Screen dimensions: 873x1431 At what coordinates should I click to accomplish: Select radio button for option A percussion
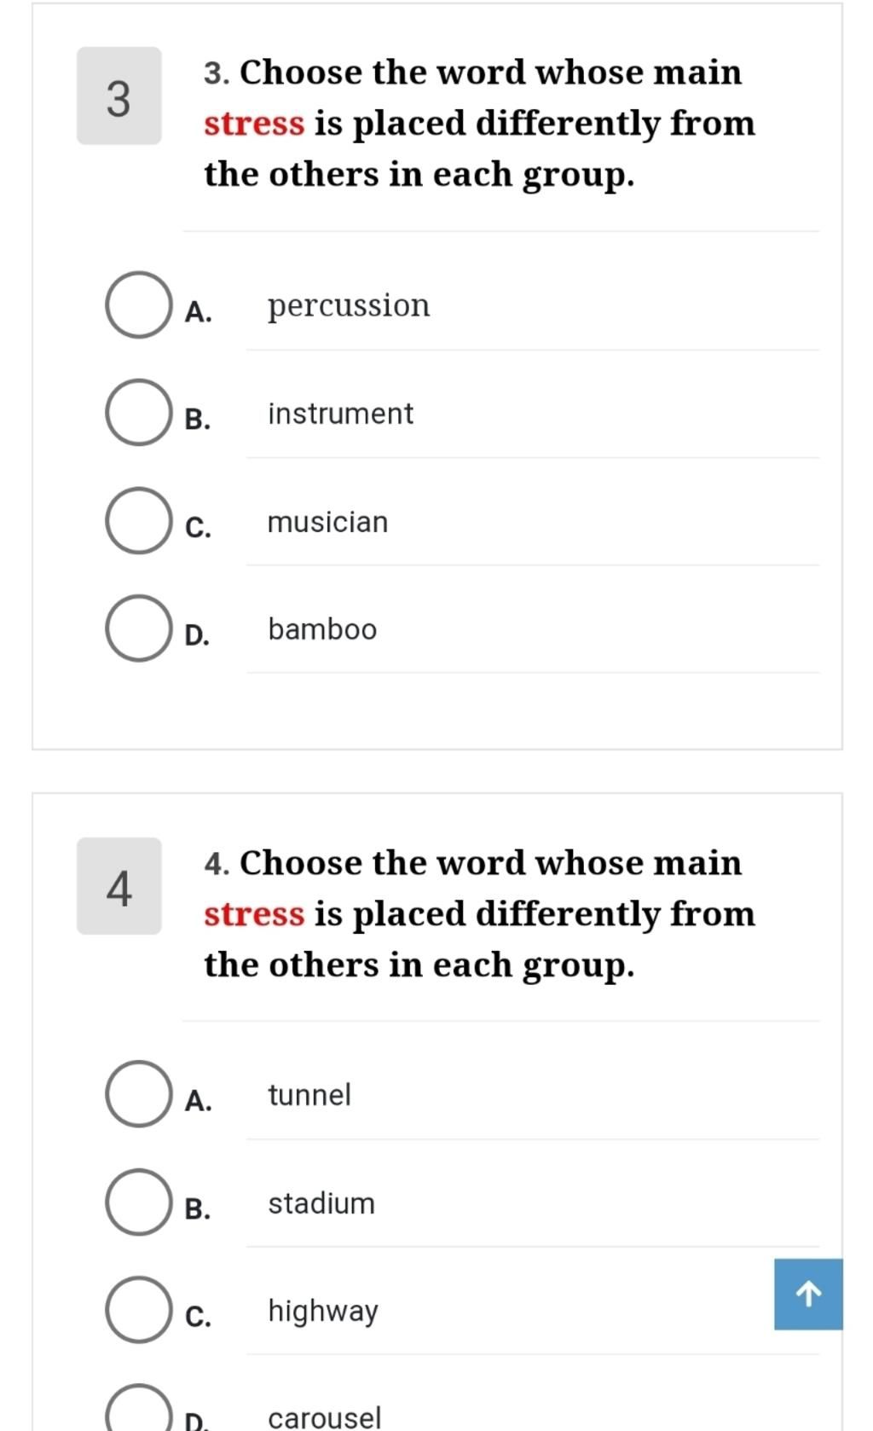click(x=138, y=304)
